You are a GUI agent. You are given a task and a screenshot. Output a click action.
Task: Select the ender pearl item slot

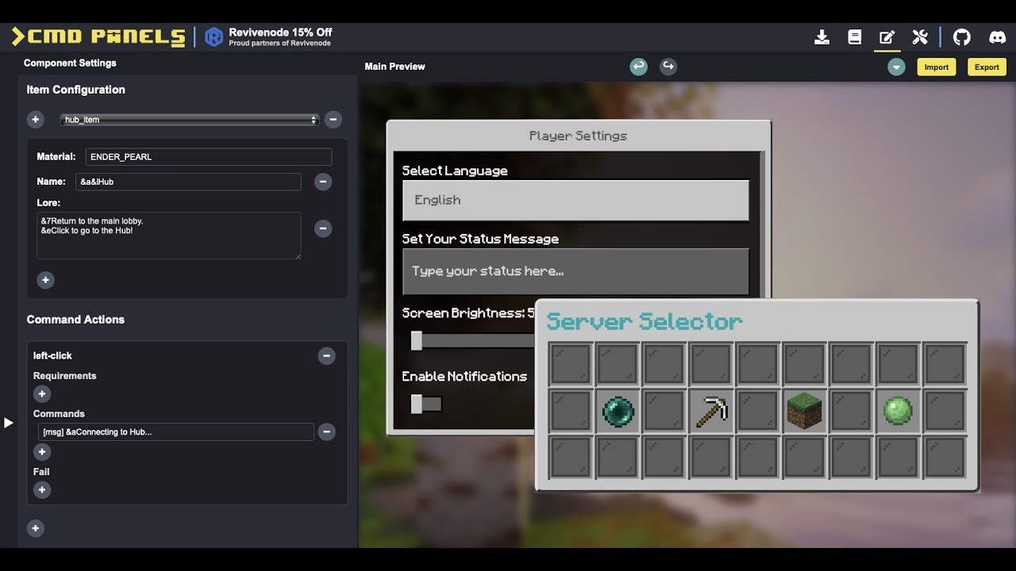point(618,412)
